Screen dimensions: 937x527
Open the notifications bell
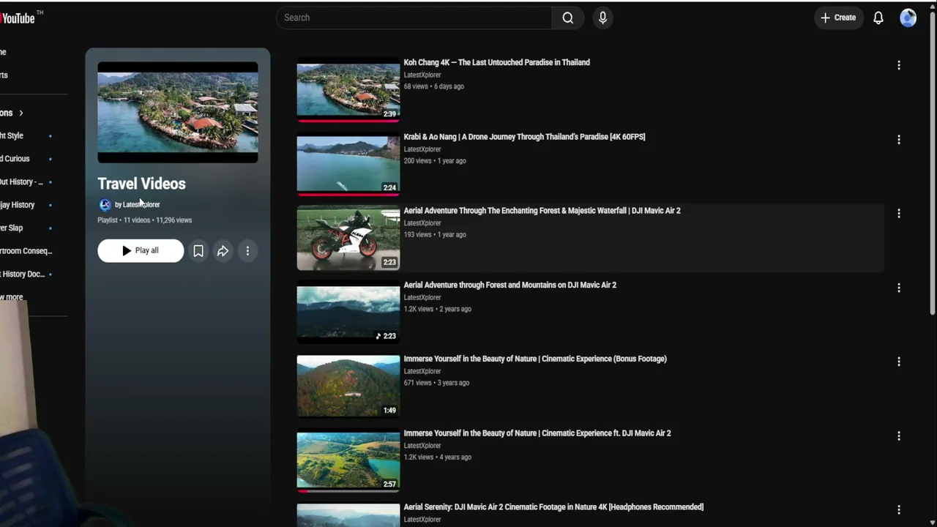pyautogui.click(x=878, y=18)
